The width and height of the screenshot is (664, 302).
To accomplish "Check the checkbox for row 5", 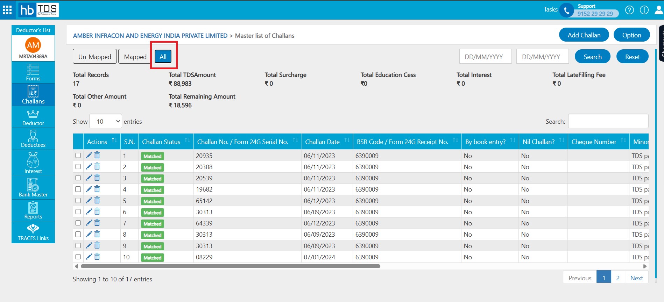I will [x=78, y=201].
